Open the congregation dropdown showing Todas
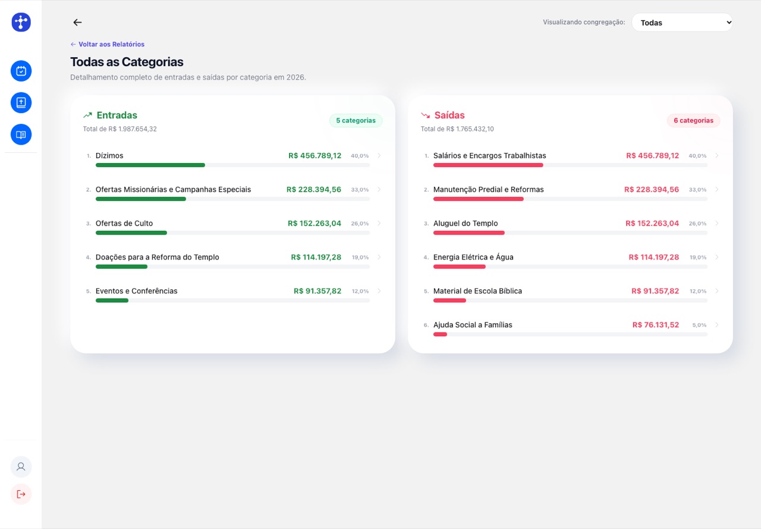Screen dimensions: 761x529 [x=682, y=23]
